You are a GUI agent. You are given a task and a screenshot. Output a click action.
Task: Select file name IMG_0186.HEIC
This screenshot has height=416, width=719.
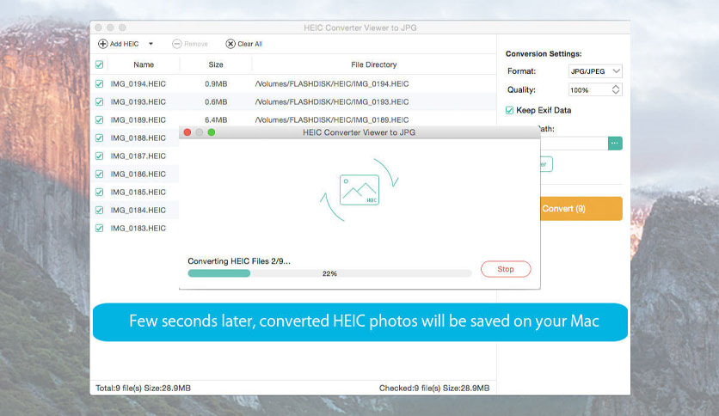pos(138,174)
